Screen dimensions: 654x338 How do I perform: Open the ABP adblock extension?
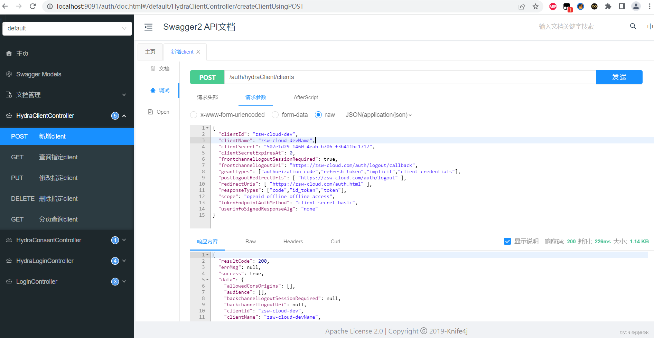click(x=553, y=6)
